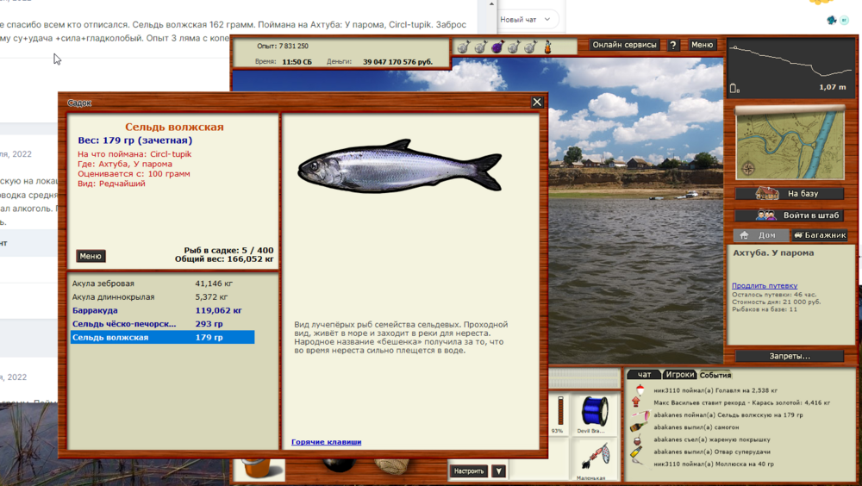The width and height of the screenshot is (862, 486).
Task: Select Акула зебровая in fish list
Action: tap(162, 283)
